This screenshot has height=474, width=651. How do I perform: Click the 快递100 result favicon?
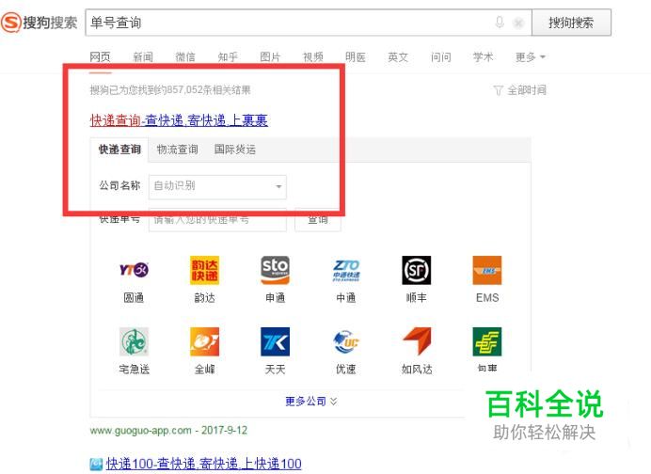point(96,464)
